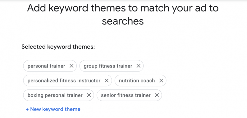Screen dimensions: 247x118
Task: Click the word searches in the heading
Action: tap(123, 21)
